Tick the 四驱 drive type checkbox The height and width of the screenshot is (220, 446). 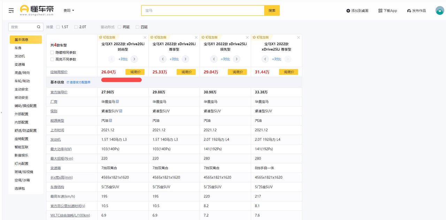138,27
